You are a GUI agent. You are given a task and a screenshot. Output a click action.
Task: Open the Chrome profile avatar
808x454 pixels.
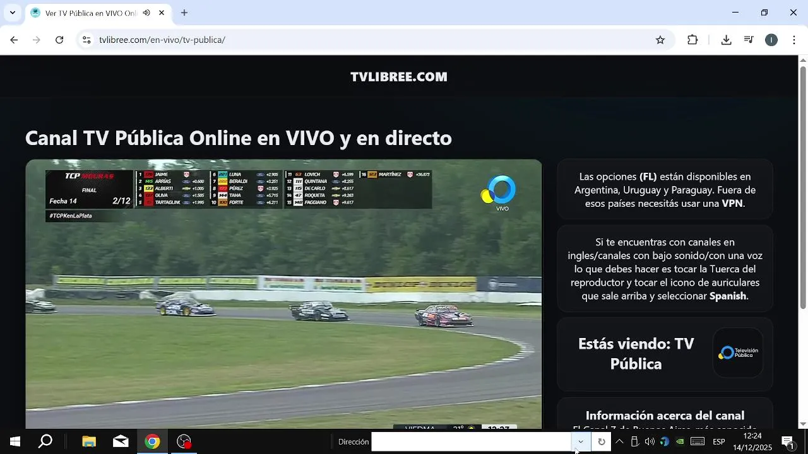771,40
